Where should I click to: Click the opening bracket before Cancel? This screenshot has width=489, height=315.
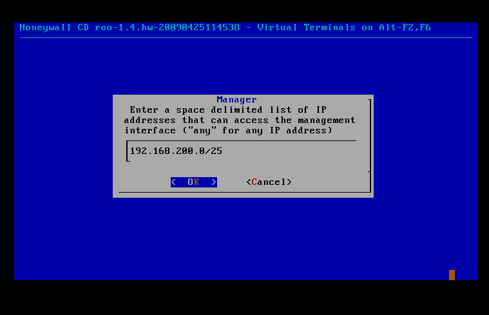249,182
